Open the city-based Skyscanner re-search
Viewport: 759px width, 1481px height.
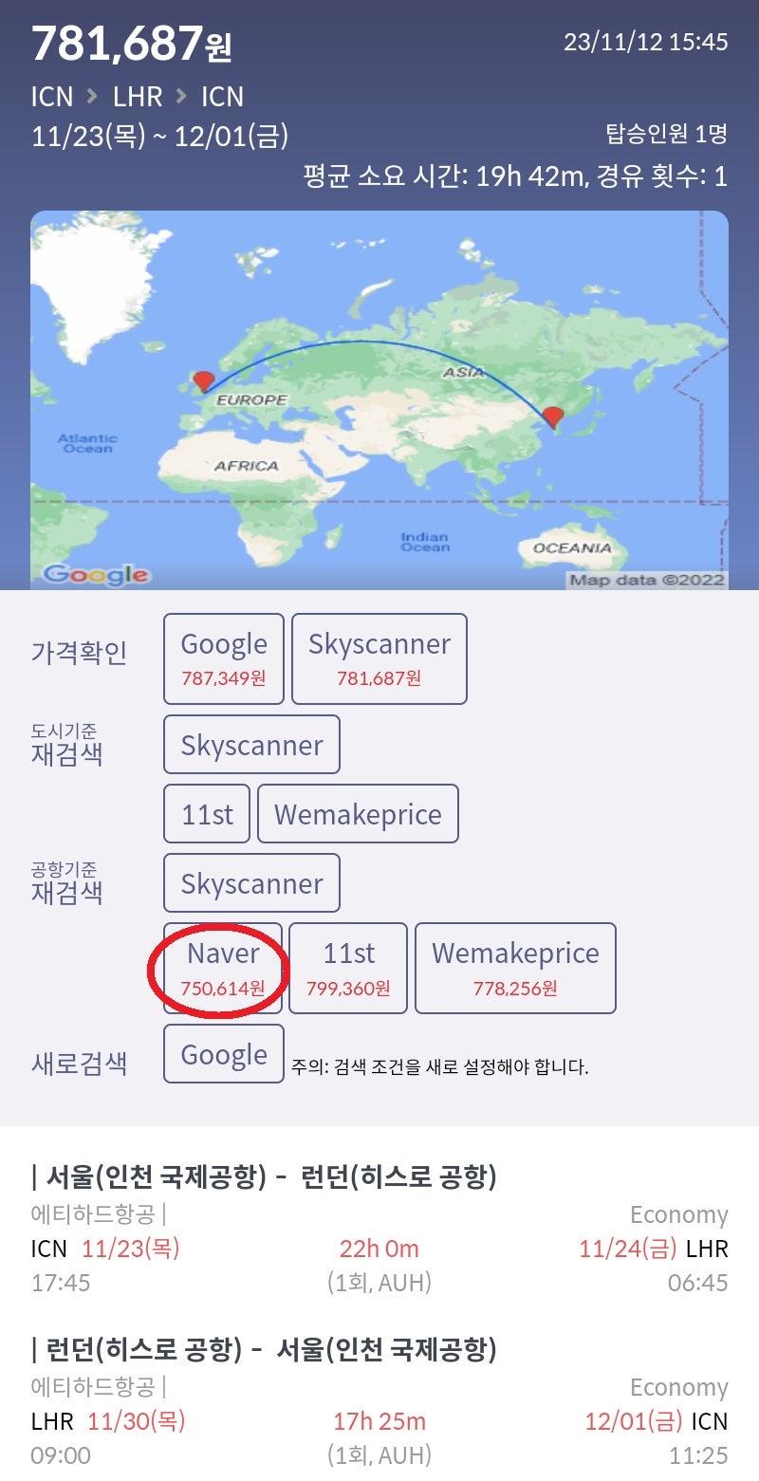click(x=250, y=744)
